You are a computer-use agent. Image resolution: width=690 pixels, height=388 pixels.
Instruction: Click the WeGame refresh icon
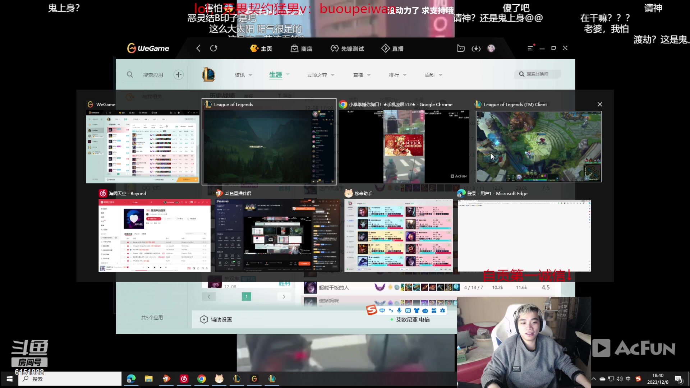click(x=213, y=48)
